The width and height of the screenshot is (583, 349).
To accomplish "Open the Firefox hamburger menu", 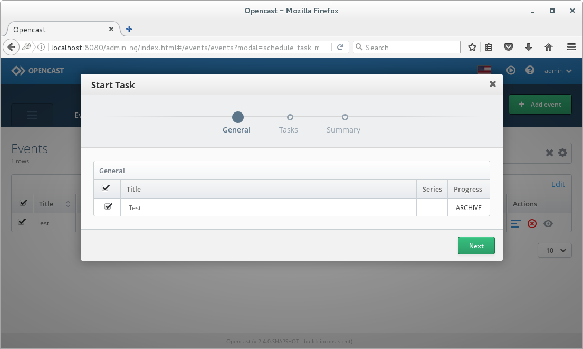I will click(x=571, y=47).
